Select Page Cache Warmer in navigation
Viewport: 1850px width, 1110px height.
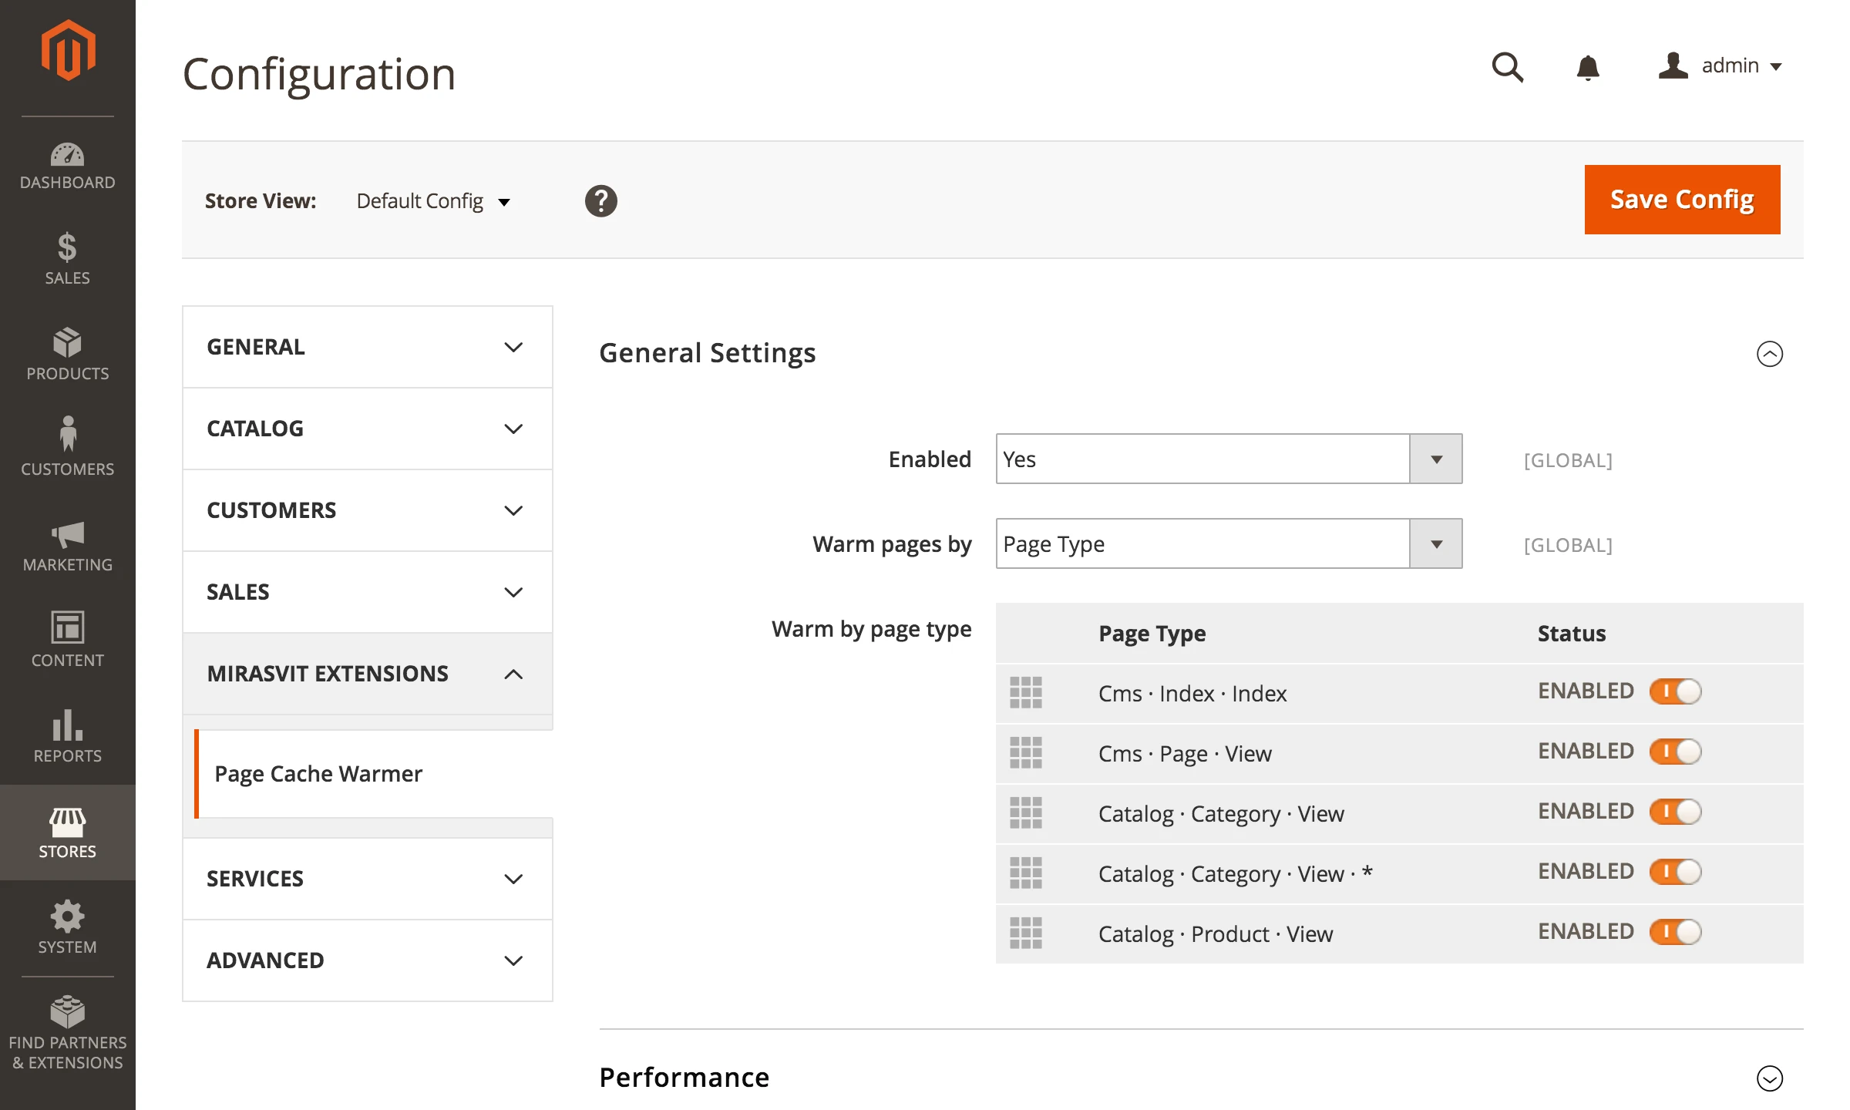point(318,773)
